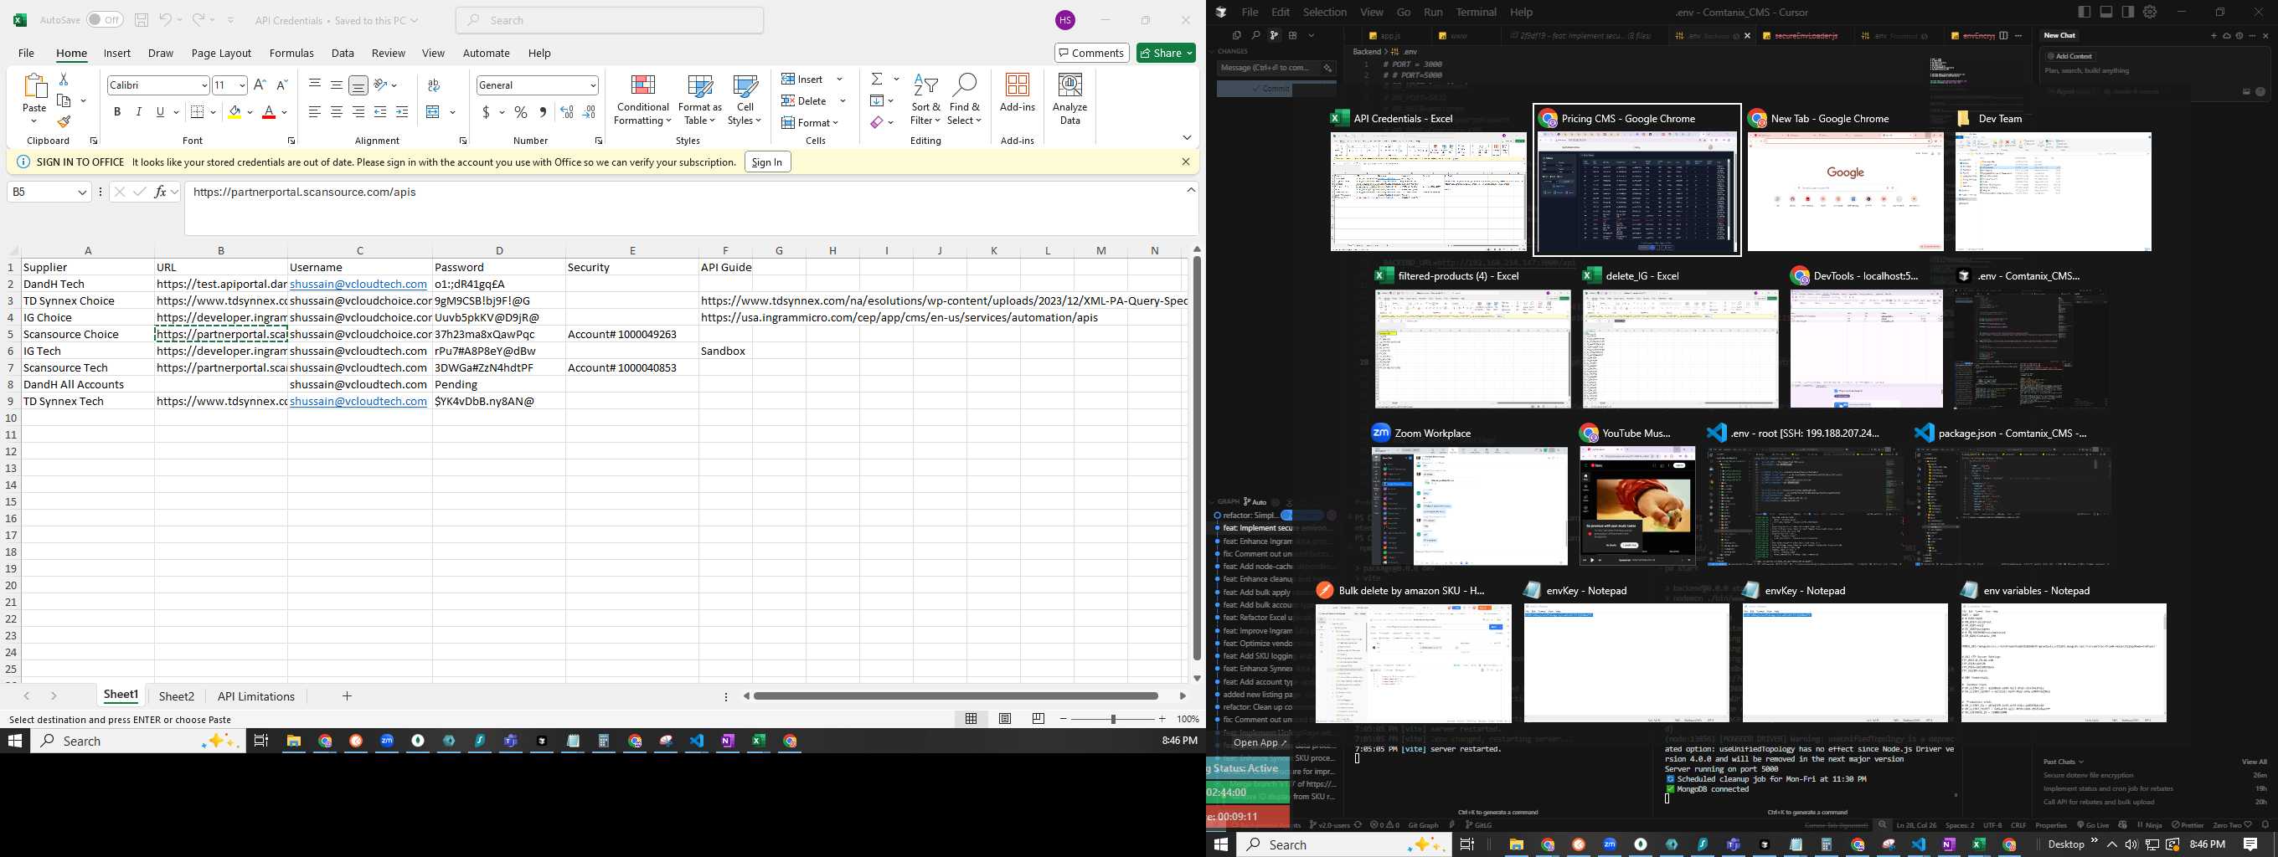Dismiss the Sign in to Office banner
The height and width of the screenshot is (857, 2278).
pos(1186,162)
